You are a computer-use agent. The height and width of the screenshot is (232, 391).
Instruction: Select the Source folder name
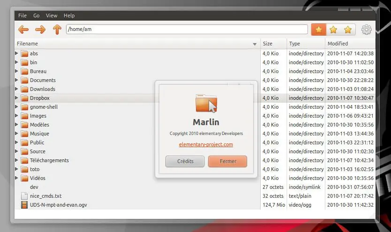38,151
